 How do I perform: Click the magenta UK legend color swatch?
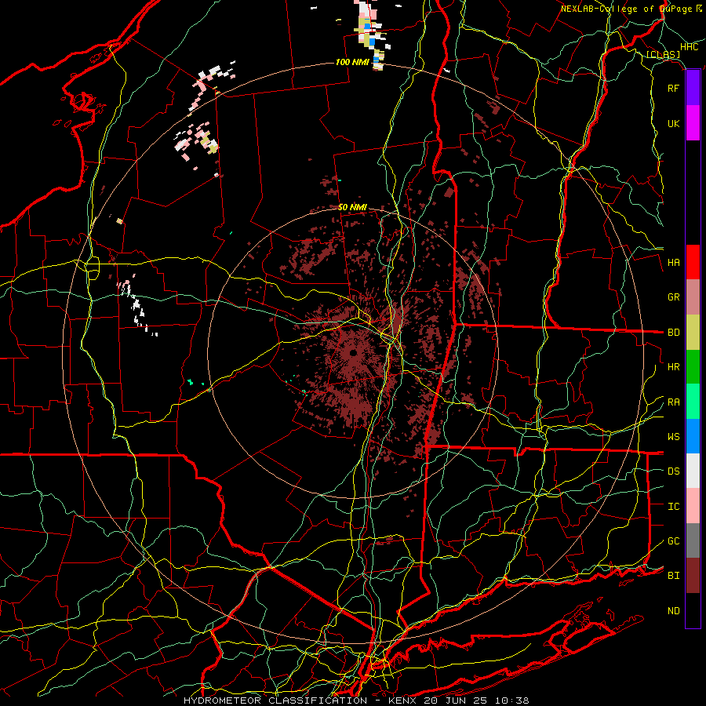[x=693, y=123]
